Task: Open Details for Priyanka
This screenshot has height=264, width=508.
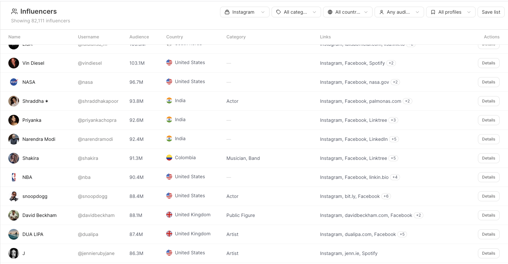Action: (489, 120)
